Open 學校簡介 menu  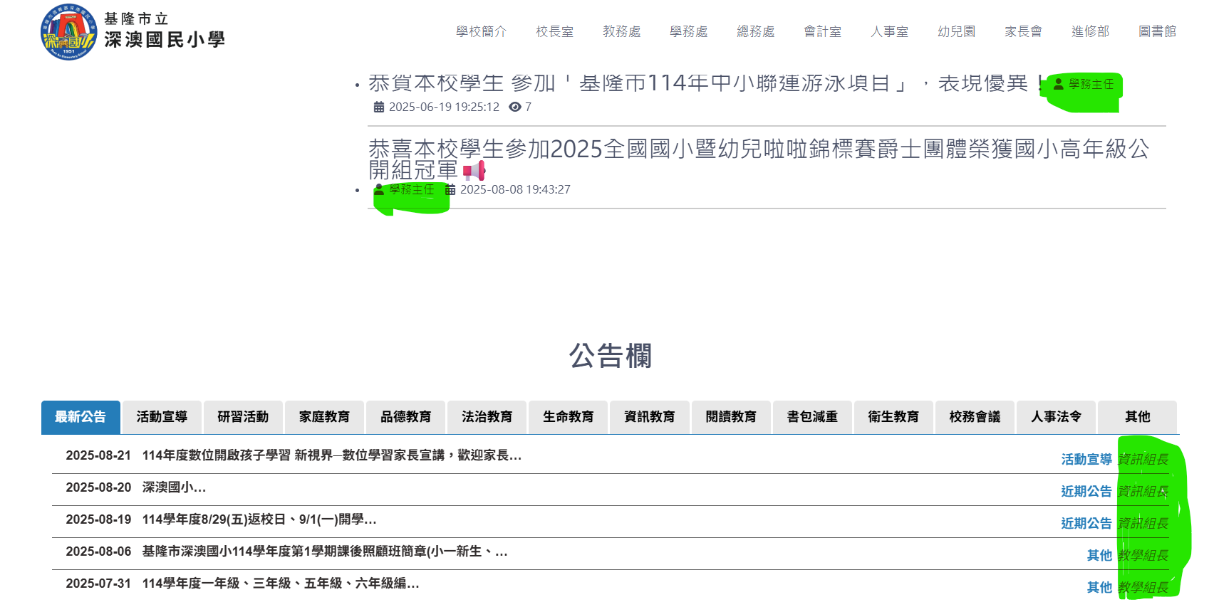point(482,31)
